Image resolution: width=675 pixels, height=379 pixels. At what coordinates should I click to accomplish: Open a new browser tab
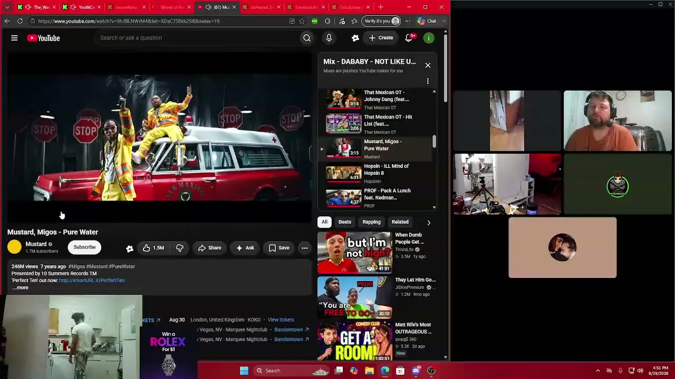coord(381,7)
